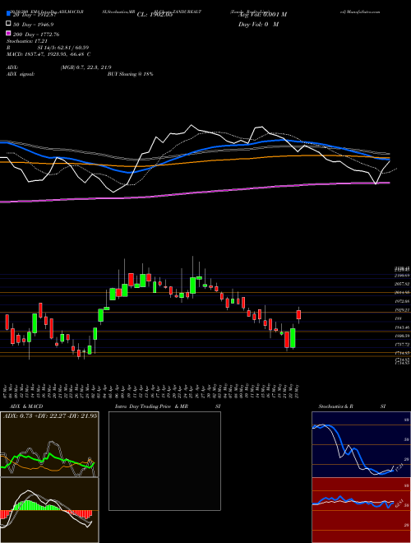Select the '50 Day = 1946.9' legend text
411x543 pixels.
point(34,25)
